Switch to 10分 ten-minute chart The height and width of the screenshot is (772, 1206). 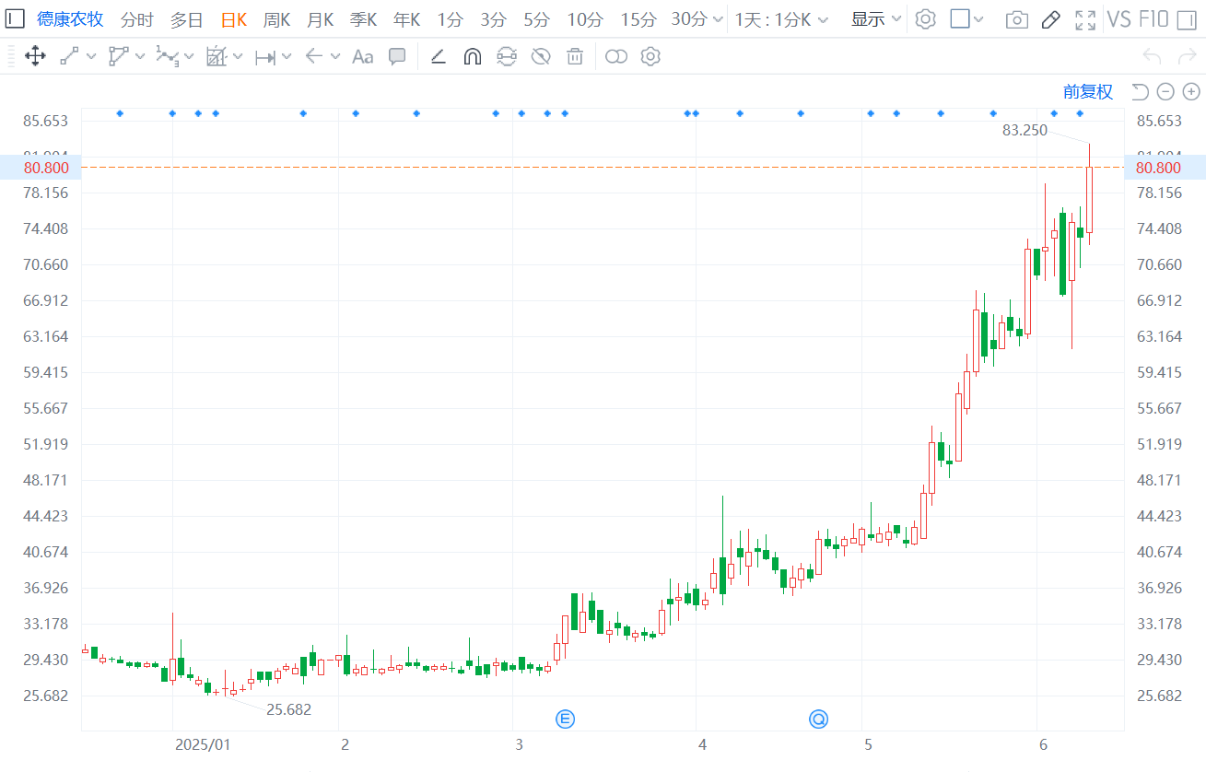pyautogui.click(x=585, y=19)
